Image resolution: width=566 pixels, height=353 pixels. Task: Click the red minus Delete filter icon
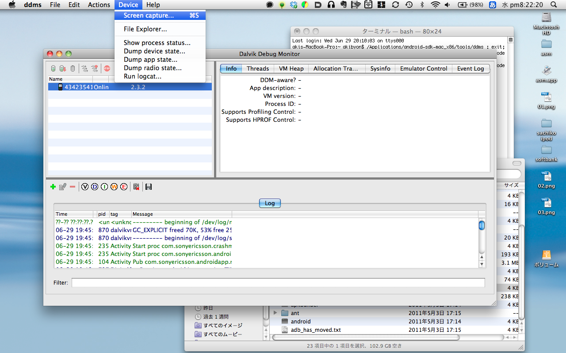(x=73, y=187)
